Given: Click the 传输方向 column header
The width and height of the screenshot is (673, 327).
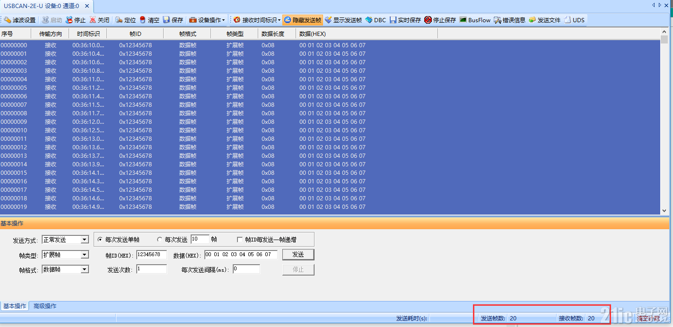Looking at the screenshot, I should tap(50, 34).
